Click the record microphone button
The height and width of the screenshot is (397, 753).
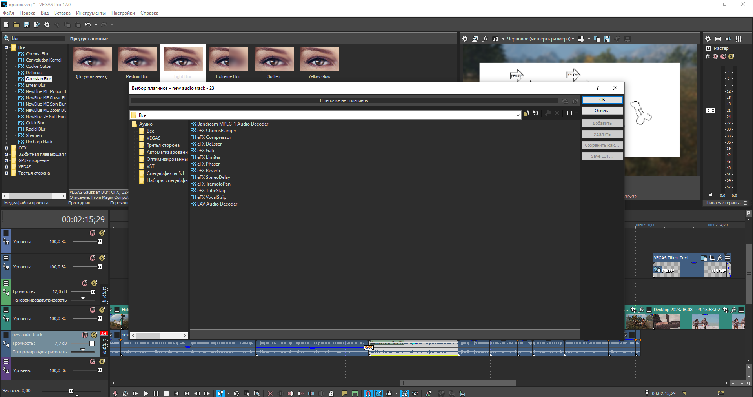[x=115, y=393]
